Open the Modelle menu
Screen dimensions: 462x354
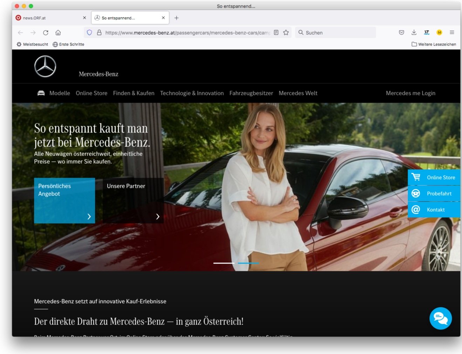[60, 93]
